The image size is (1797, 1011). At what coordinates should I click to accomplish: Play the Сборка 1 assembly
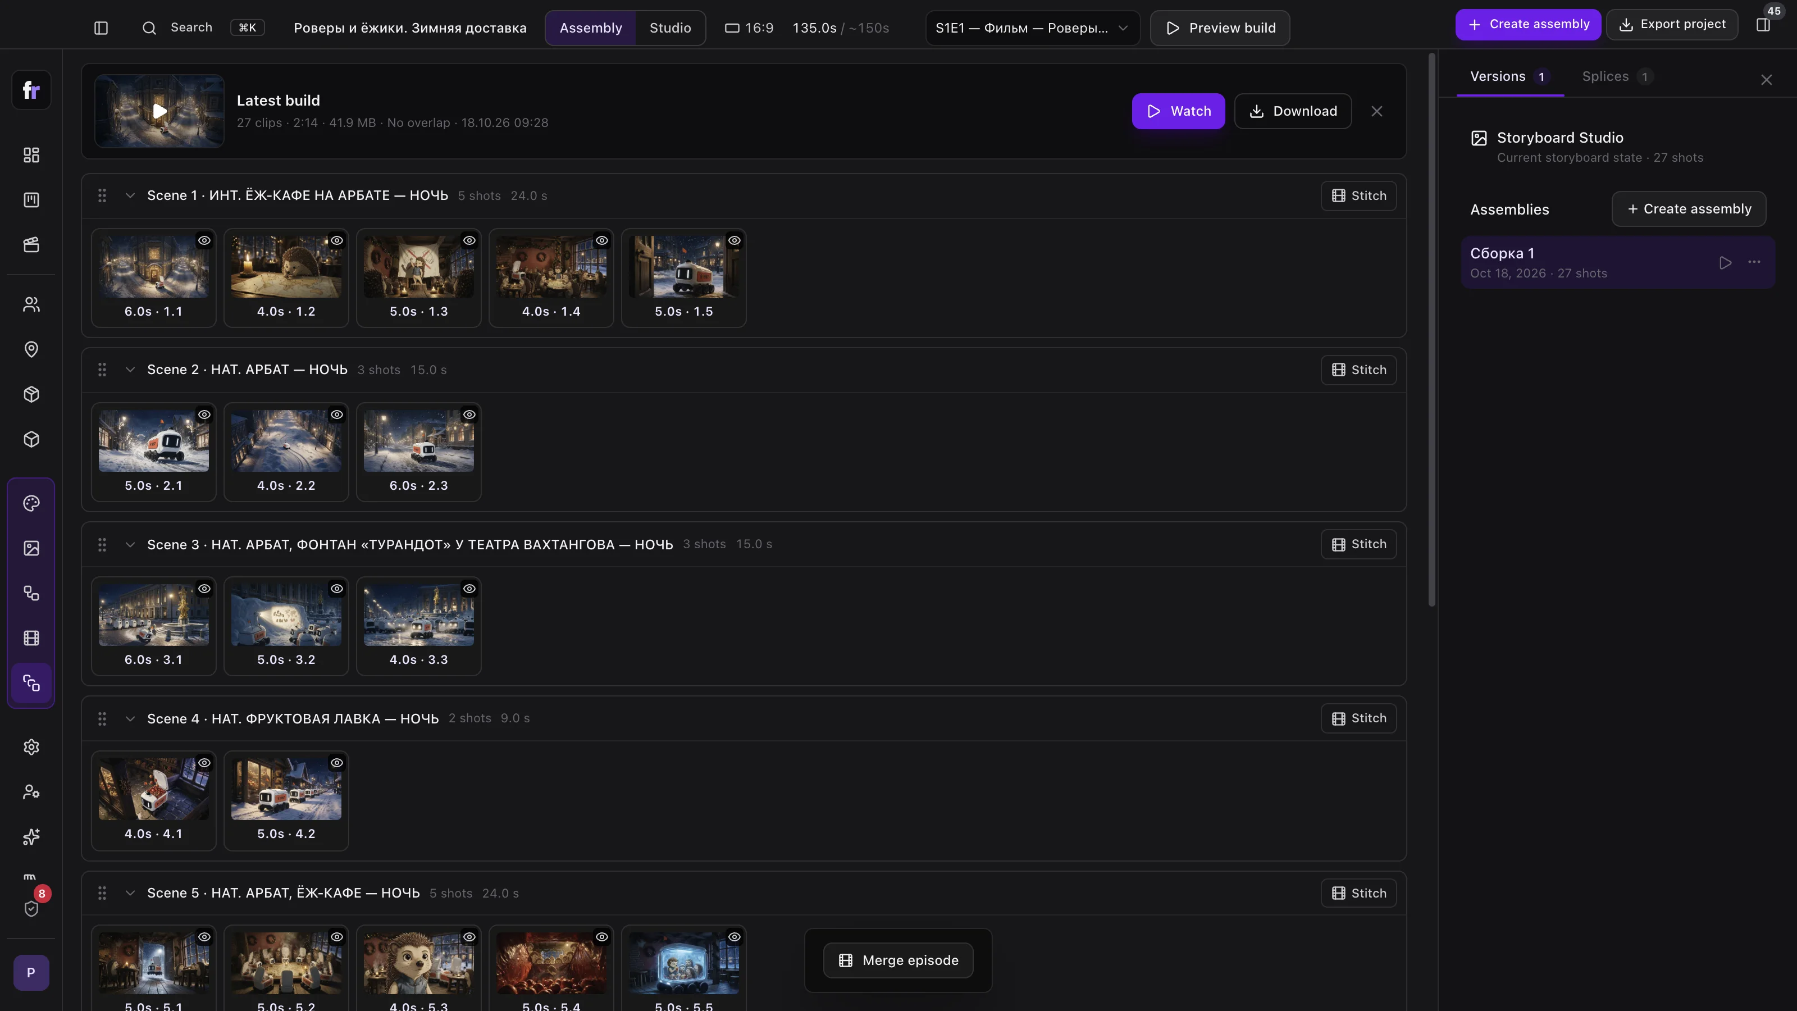point(1725,263)
